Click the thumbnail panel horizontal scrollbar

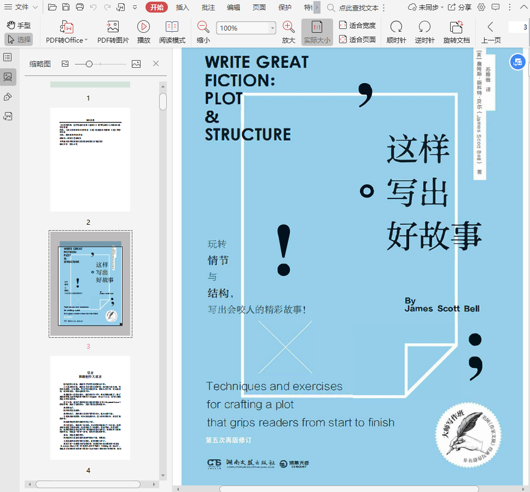pyautogui.click(x=88, y=484)
